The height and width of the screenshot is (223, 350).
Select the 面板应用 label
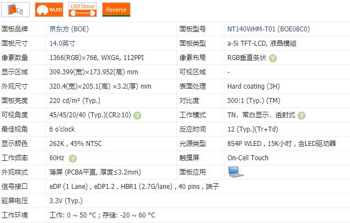click(x=192, y=172)
